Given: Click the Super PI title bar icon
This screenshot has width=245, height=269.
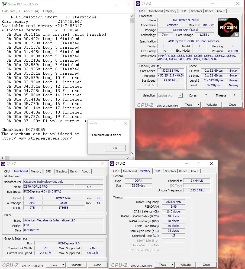Looking at the screenshot, I should tap(4, 4).
